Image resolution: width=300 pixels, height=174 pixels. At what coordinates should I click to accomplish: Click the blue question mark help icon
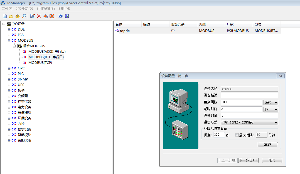pyautogui.click(x=60, y=16)
